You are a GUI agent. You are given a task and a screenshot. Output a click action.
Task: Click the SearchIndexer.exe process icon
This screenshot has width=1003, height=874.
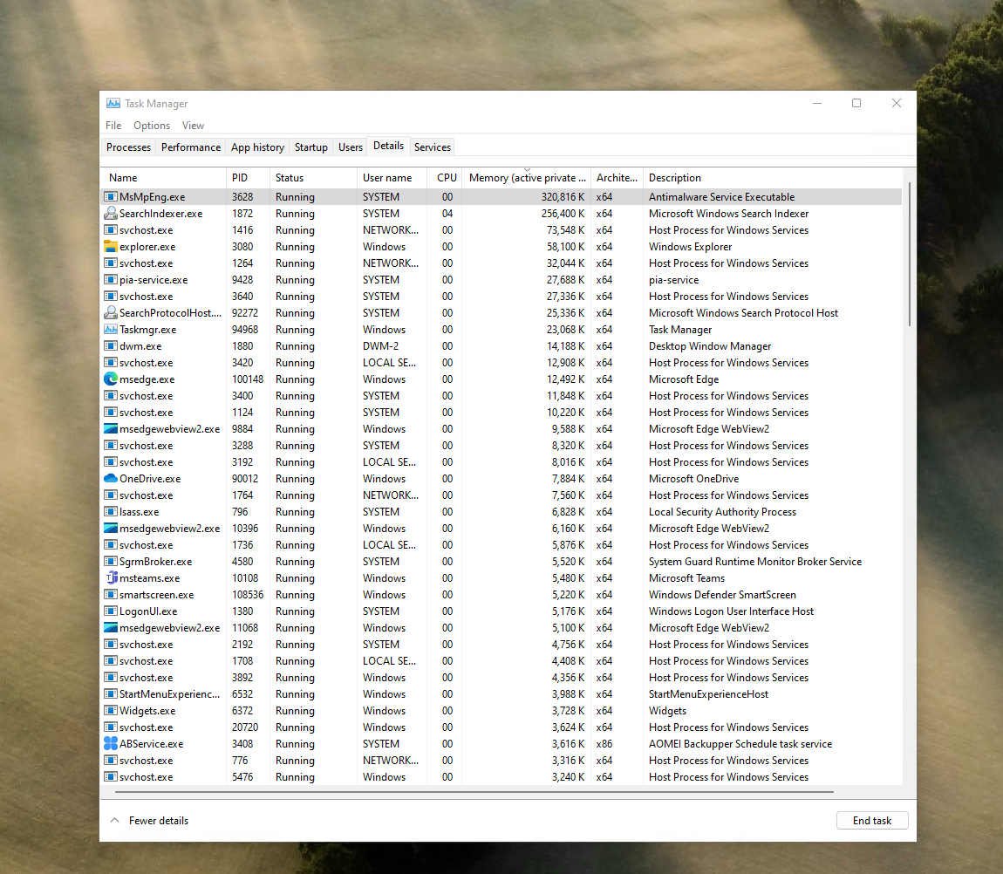[111, 214]
